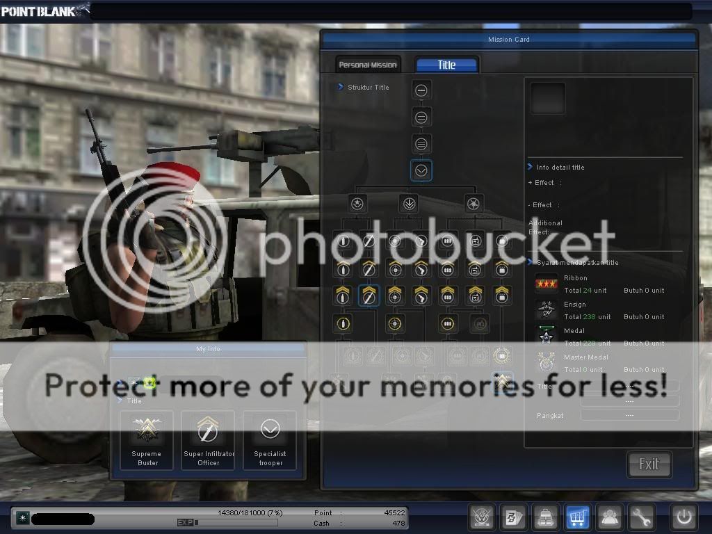Viewport: 712px width, 534px height.
Task: Click the Cash value 478
Action: pyautogui.click(x=398, y=523)
